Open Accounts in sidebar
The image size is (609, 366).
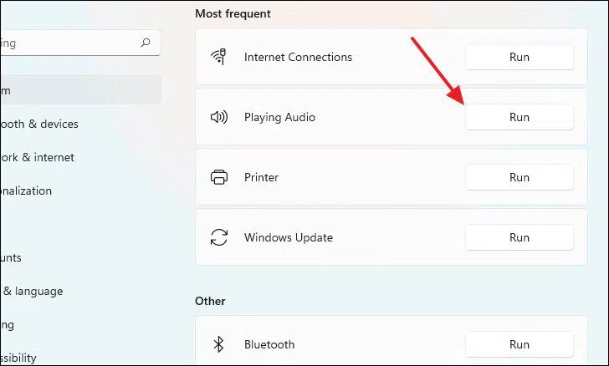(11, 257)
